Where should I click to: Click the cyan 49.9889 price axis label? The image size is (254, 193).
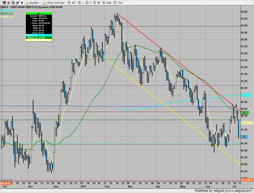pos(246,95)
